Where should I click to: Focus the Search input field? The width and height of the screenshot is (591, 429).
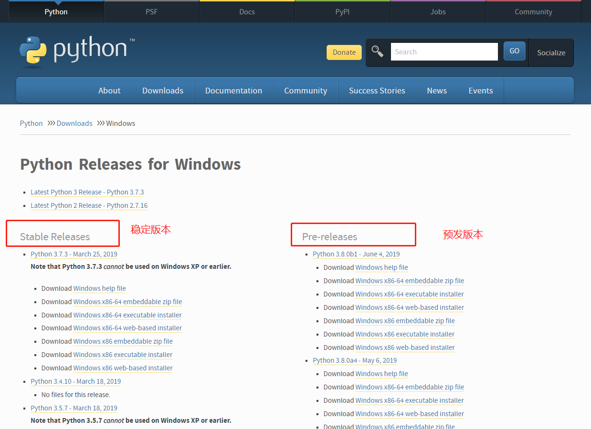444,51
